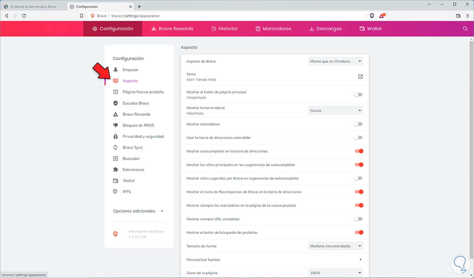Click the Buscador search icon in sidebar

115,158
